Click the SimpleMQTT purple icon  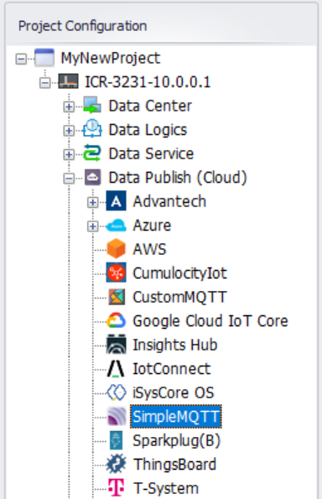[117, 416]
